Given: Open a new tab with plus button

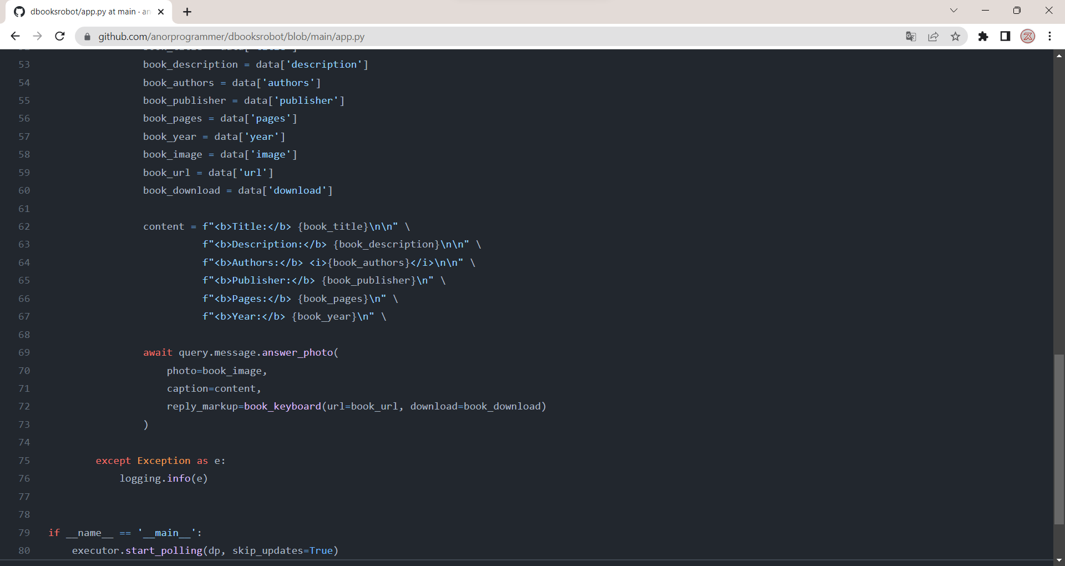Looking at the screenshot, I should (x=187, y=12).
